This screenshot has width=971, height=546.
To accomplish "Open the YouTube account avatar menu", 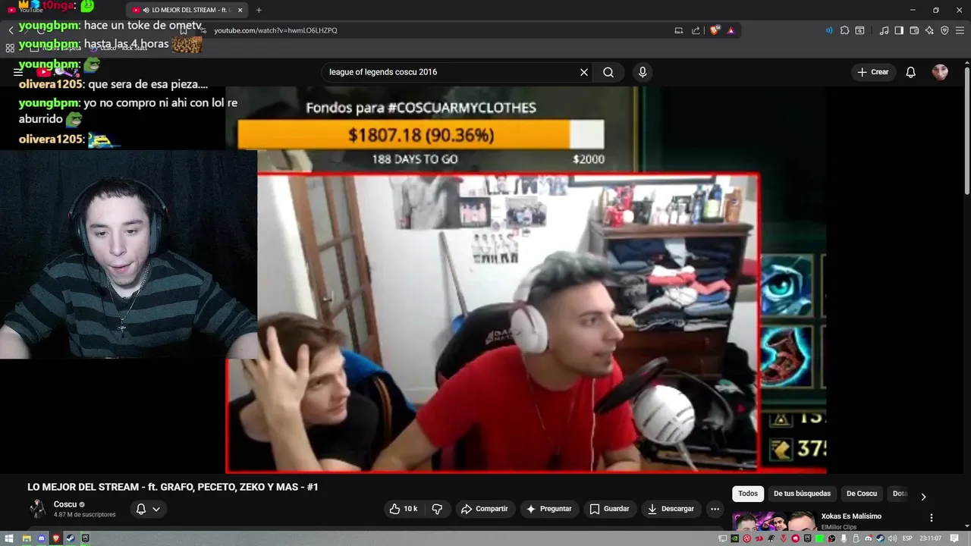I will pyautogui.click(x=940, y=72).
